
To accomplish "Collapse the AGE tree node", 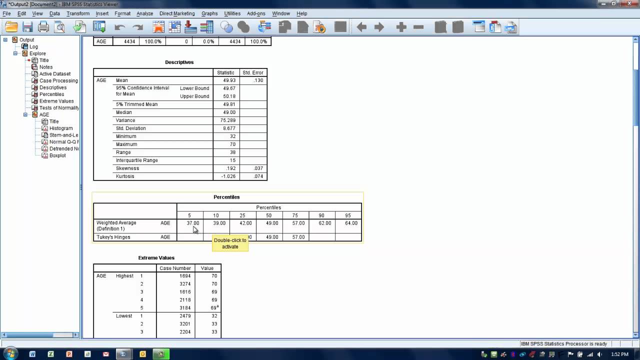I will tap(25, 114).
